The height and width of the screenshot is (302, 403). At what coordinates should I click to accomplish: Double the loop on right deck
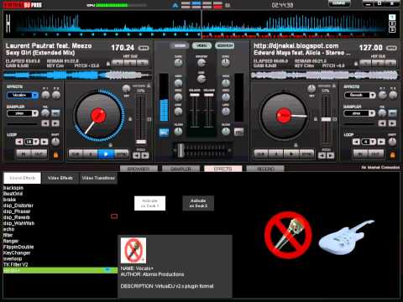pos(381,142)
